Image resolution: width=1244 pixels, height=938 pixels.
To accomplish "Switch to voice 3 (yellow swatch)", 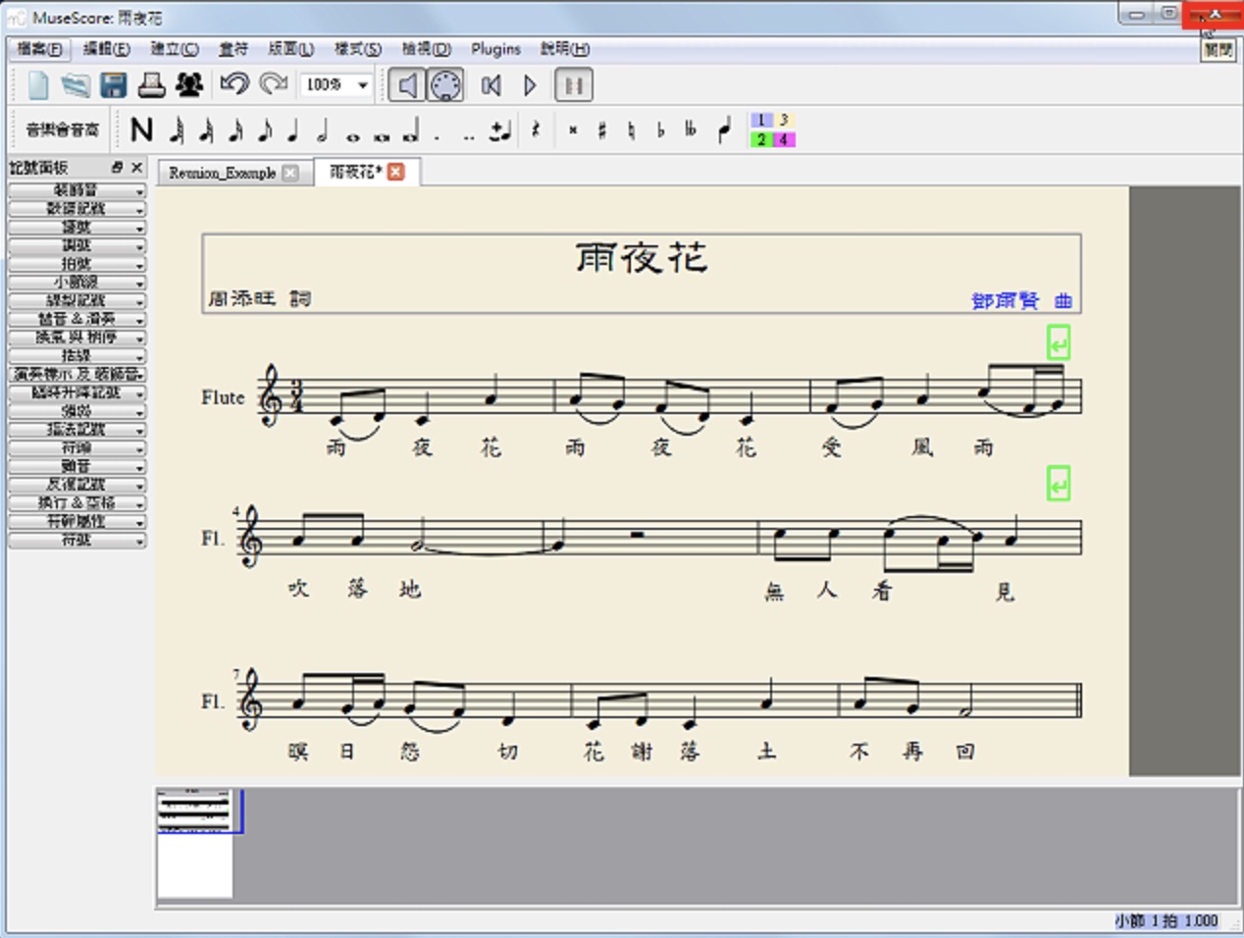I will [x=784, y=120].
